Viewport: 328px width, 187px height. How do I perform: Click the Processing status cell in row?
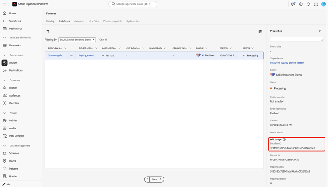pyautogui.click(x=251, y=55)
